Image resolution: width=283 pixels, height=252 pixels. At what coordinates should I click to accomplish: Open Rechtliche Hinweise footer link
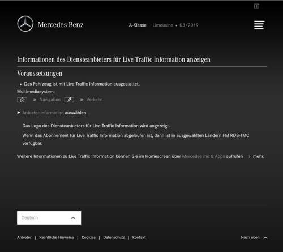[57, 237]
